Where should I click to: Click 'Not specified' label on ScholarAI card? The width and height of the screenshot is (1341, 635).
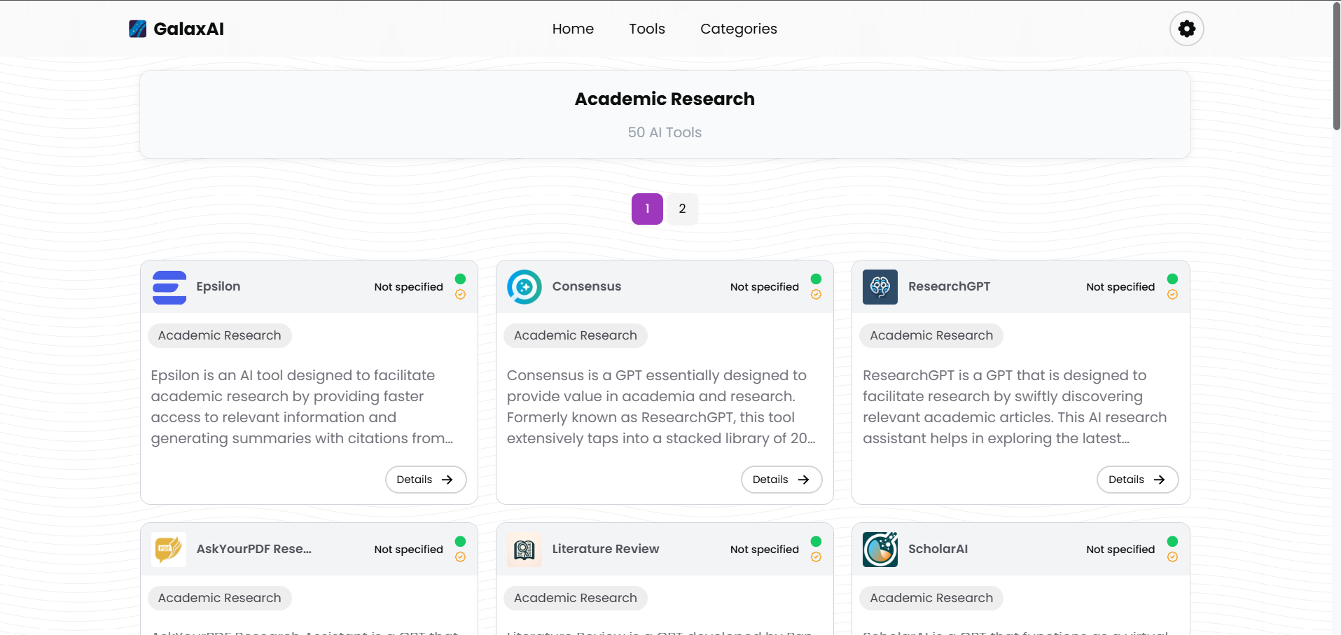[1120, 550]
